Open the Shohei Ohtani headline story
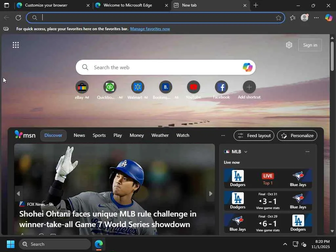The width and height of the screenshot is (336, 252). click(108, 219)
